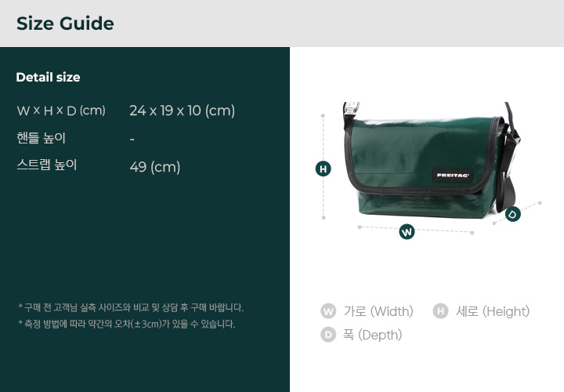Click the 핸들 높이 row label

[x=41, y=138]
